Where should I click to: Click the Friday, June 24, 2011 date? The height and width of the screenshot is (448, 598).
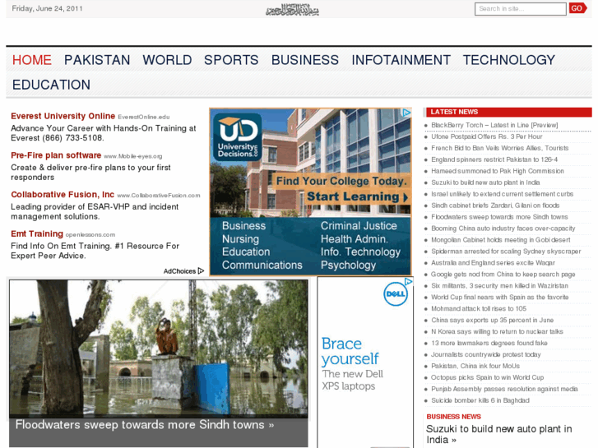(x=47, y=8)
